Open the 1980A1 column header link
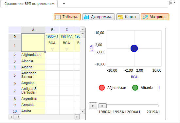This screenshot has width=180, height=123. click(52, 36)
